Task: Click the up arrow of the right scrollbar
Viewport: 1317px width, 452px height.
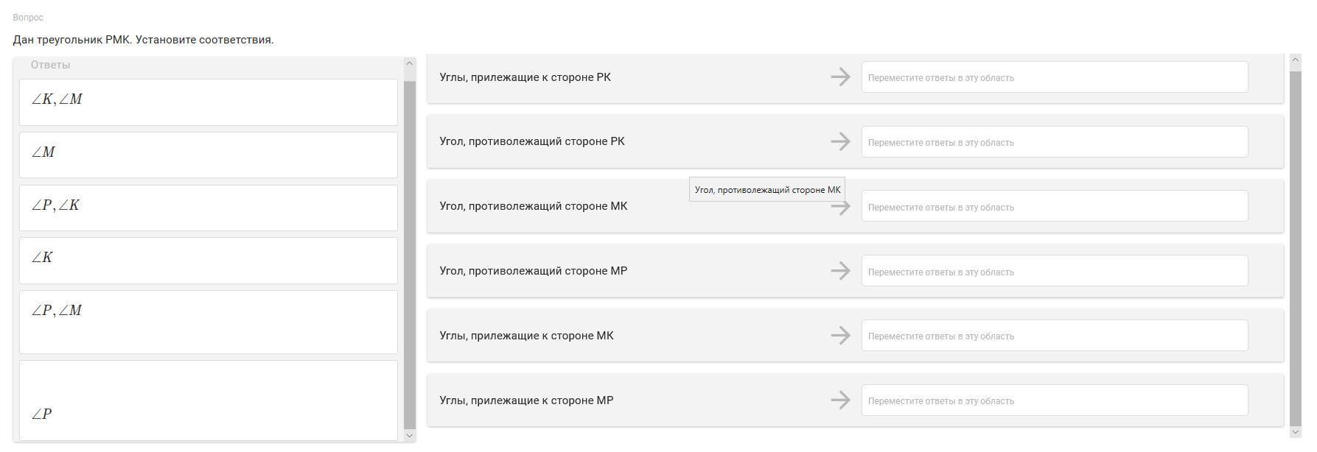Action: (x=1296, y=60)
